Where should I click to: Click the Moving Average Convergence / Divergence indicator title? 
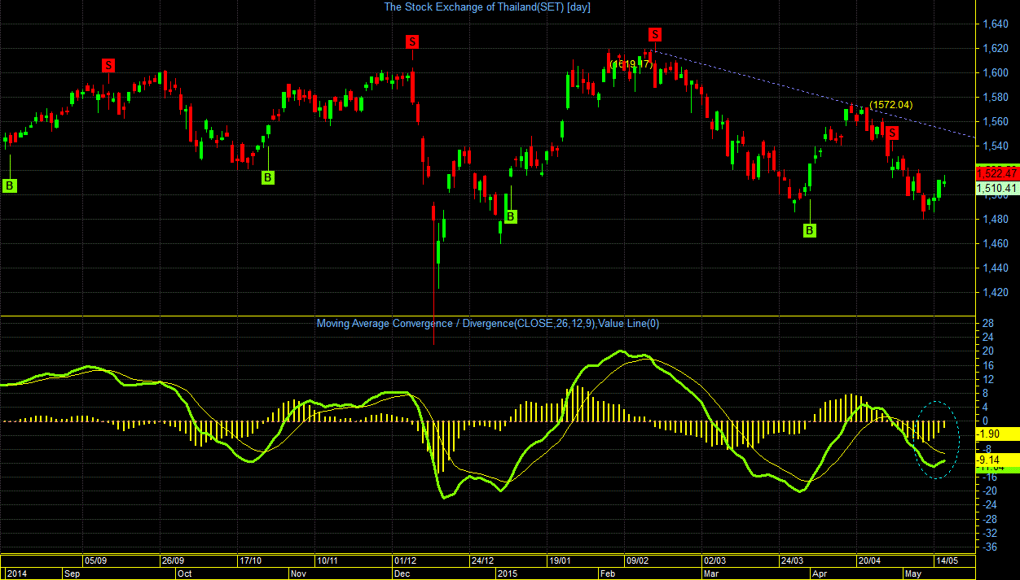coord(488,324)
